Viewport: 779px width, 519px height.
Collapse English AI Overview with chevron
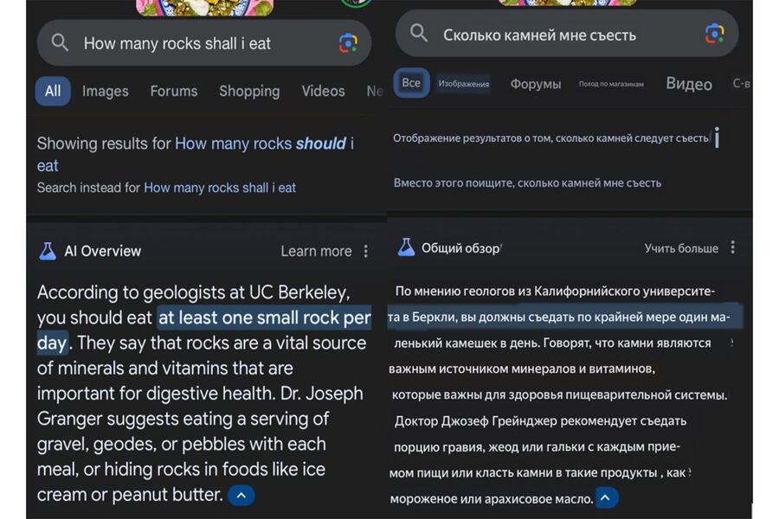(x=241, y=496)
